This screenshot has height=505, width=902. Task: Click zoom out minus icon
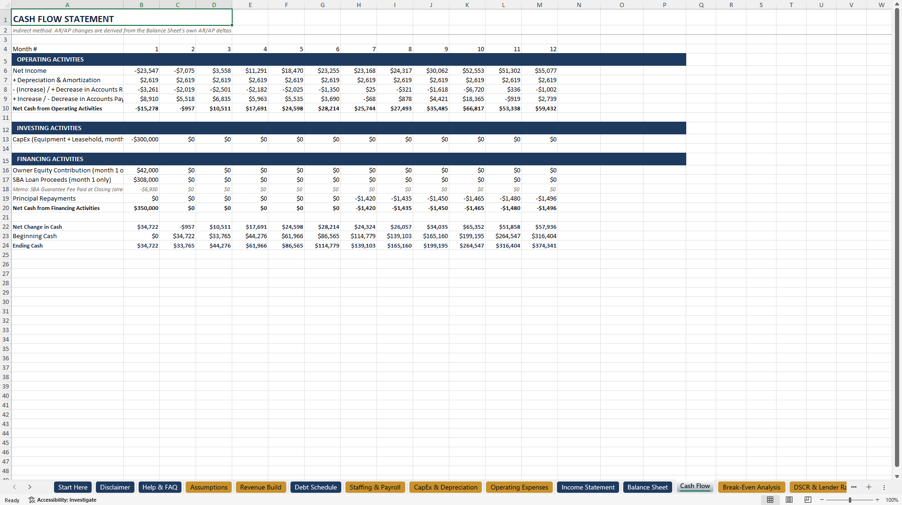pyautogui.click(x=822, y=500)
